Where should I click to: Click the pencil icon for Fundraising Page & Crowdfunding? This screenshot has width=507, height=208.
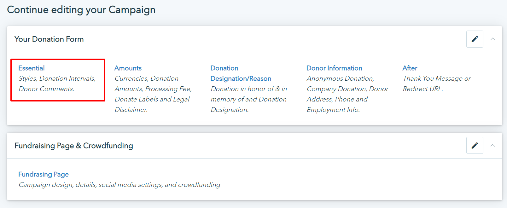pyautogui.click(x=475, y=145)
